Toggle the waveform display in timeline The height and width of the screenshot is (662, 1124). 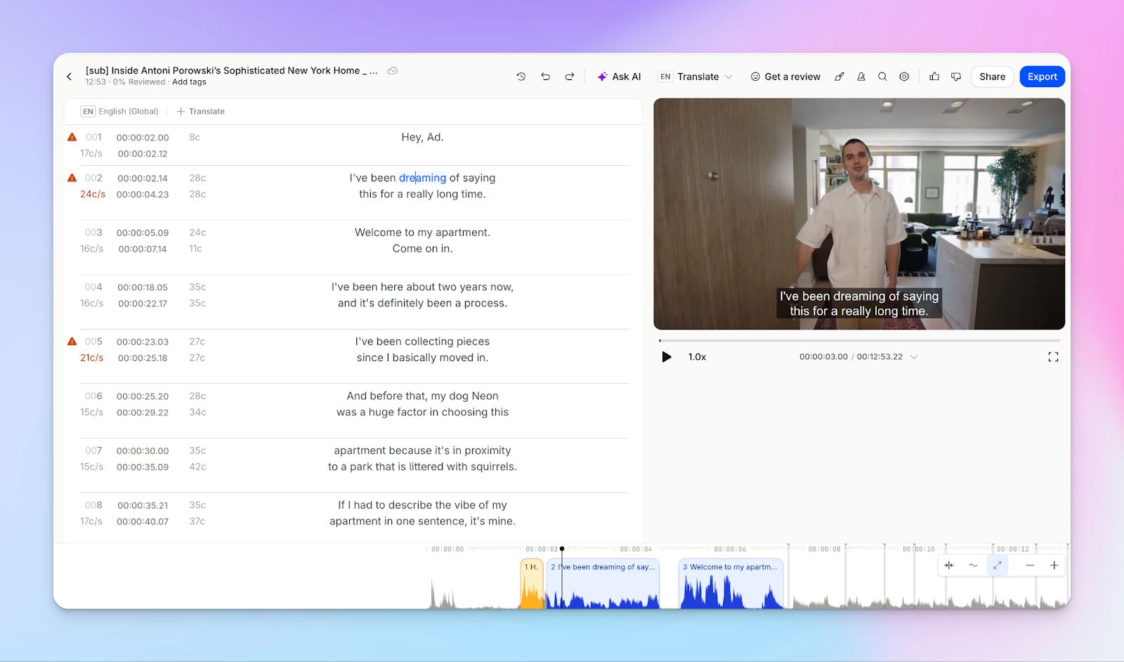[973, 565]
